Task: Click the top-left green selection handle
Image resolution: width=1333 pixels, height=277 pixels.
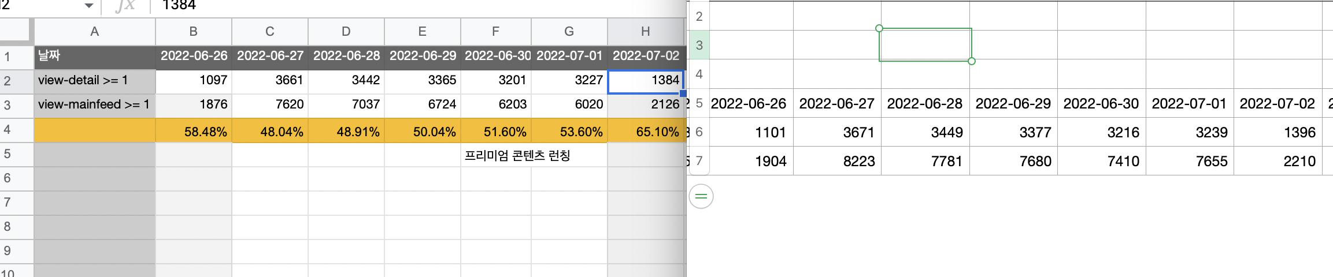Action: (x=879, y=28)
